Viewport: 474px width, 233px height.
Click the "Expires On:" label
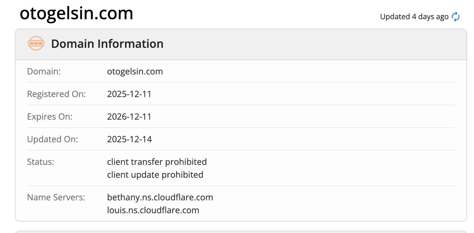pos(50,117)
